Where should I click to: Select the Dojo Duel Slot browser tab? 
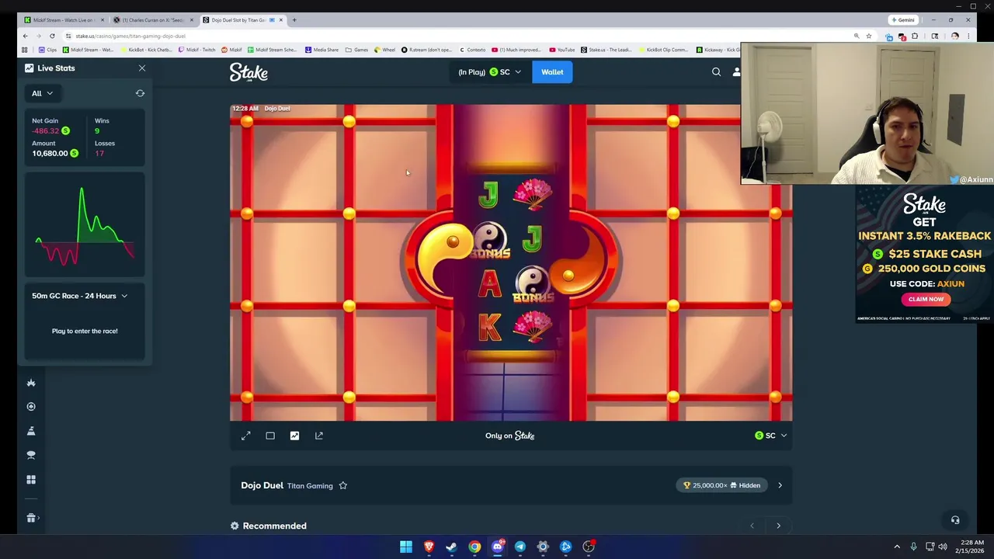pyautogui.click(x=242, y=19)
